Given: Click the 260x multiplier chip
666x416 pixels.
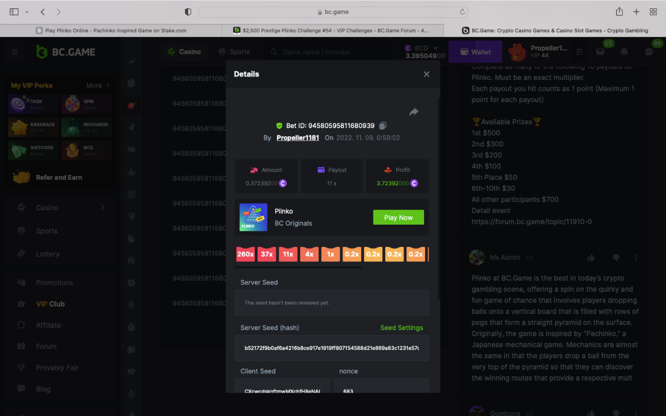Looking at the screenshot, I should pos(245,255).
